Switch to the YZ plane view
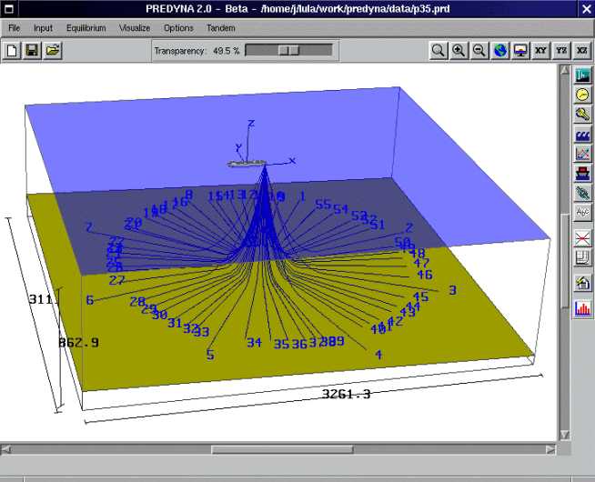This screenshot has height=482, width=595. 561,50
